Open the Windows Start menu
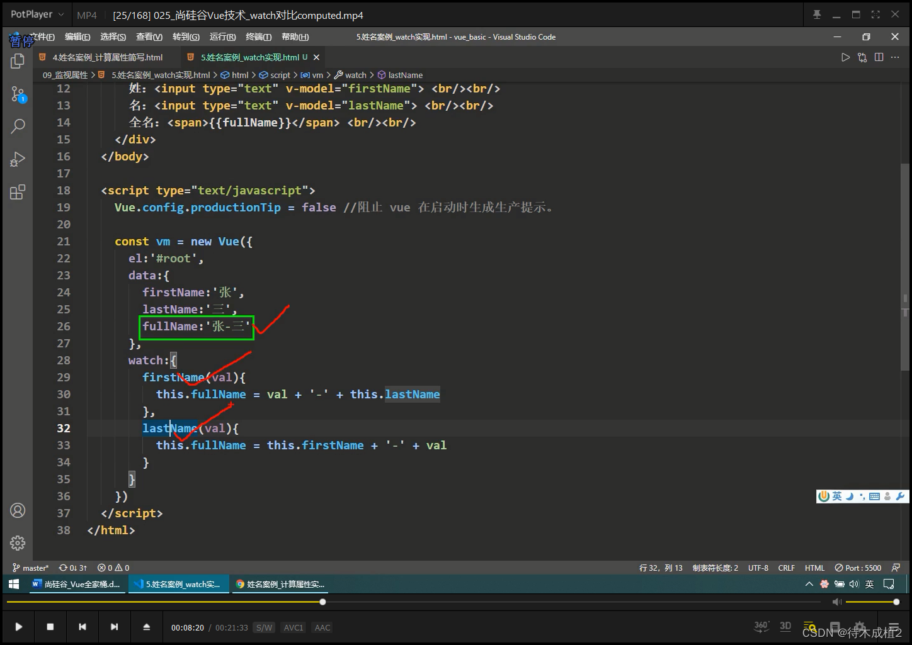The image size is (912, 645). pos(14,584)
